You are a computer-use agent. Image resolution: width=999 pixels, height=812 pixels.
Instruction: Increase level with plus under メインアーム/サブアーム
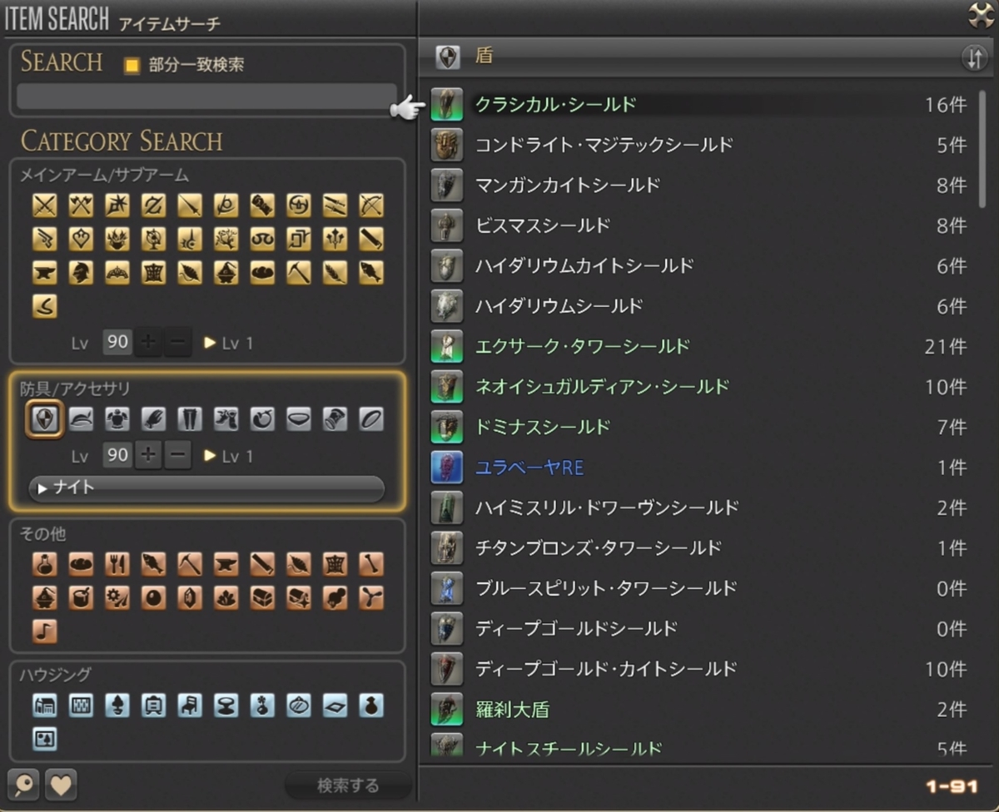pos(148,342)
